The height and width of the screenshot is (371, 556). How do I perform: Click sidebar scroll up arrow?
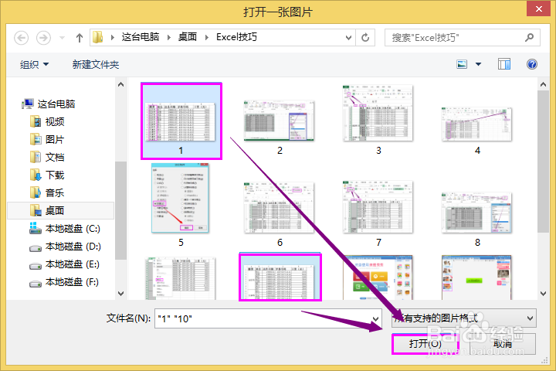tap(121, 84)
